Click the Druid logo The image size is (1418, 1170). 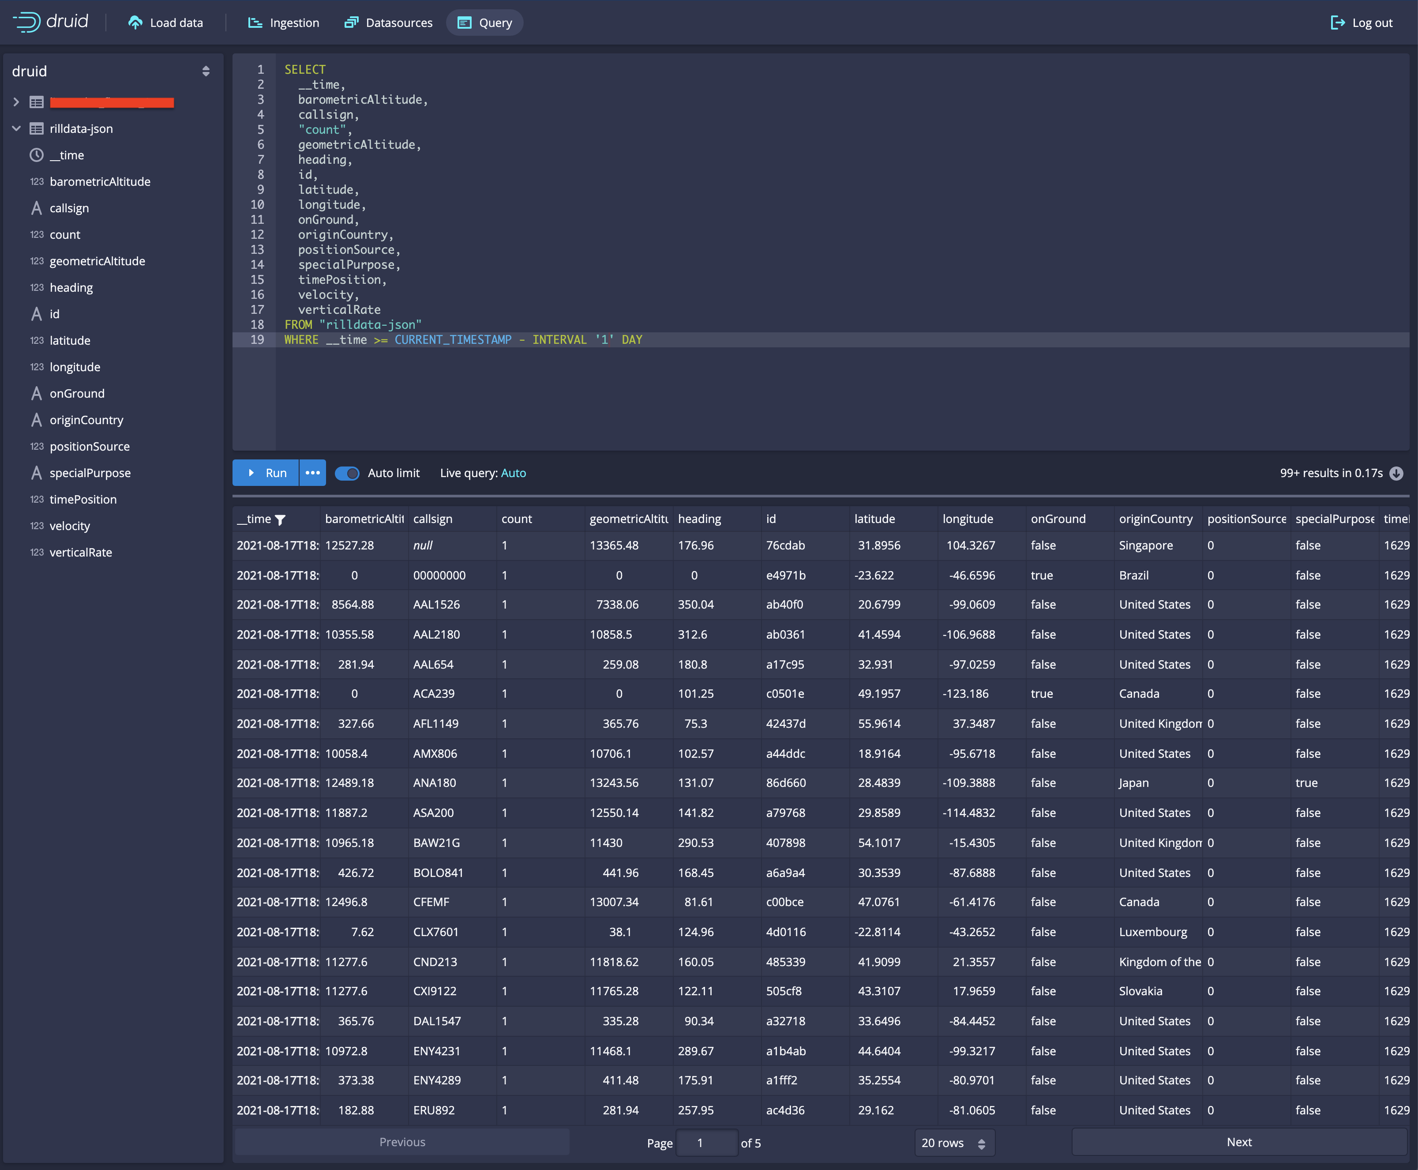[x=51, y=22]
